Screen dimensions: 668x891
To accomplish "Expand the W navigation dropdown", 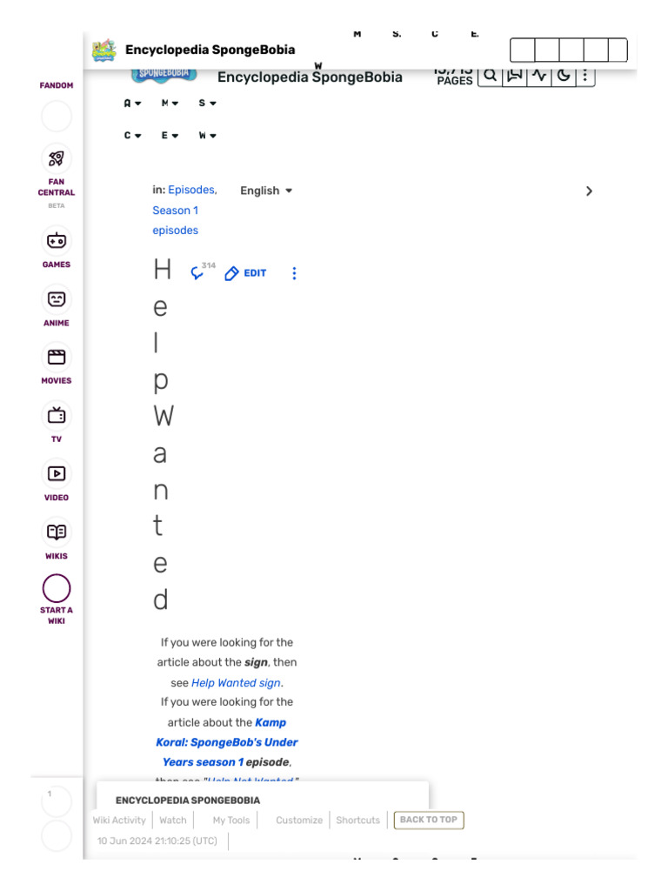I will (207, 136).
